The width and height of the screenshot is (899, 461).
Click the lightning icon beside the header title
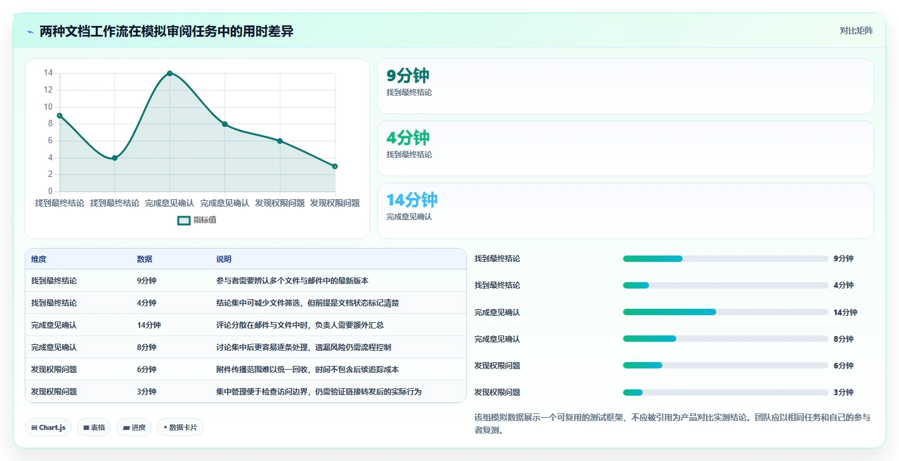pos(30,32)
